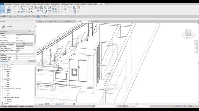199x111 pixels.
Task: Click Edit for Visibility/Graphics Overrides
Action: click(25, 43)
